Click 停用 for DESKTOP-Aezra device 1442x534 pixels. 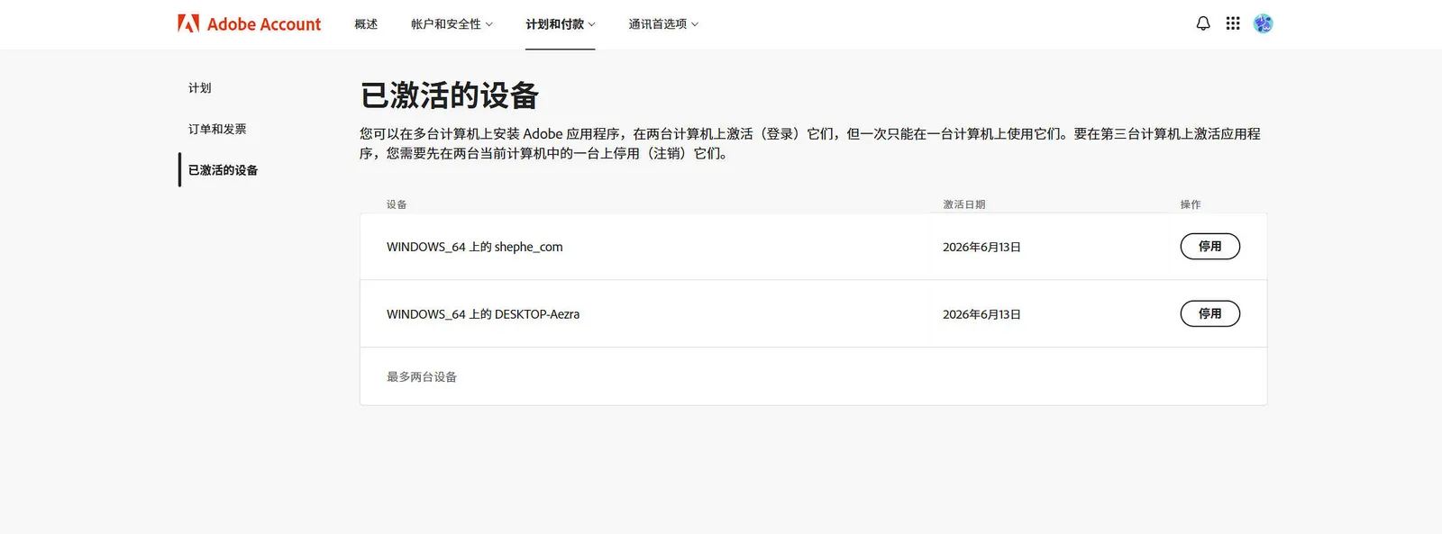(x=1209, y=313)
